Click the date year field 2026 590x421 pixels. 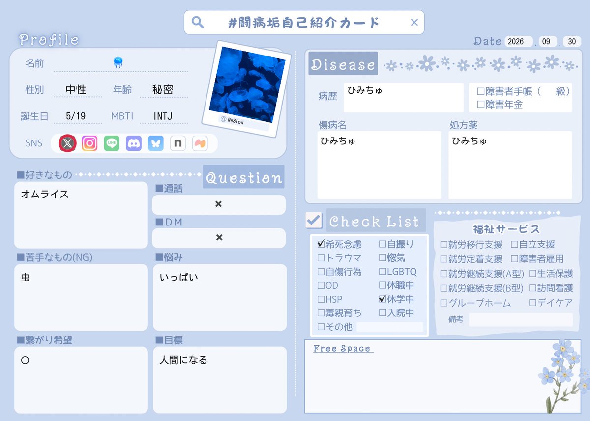click(518, 42)
